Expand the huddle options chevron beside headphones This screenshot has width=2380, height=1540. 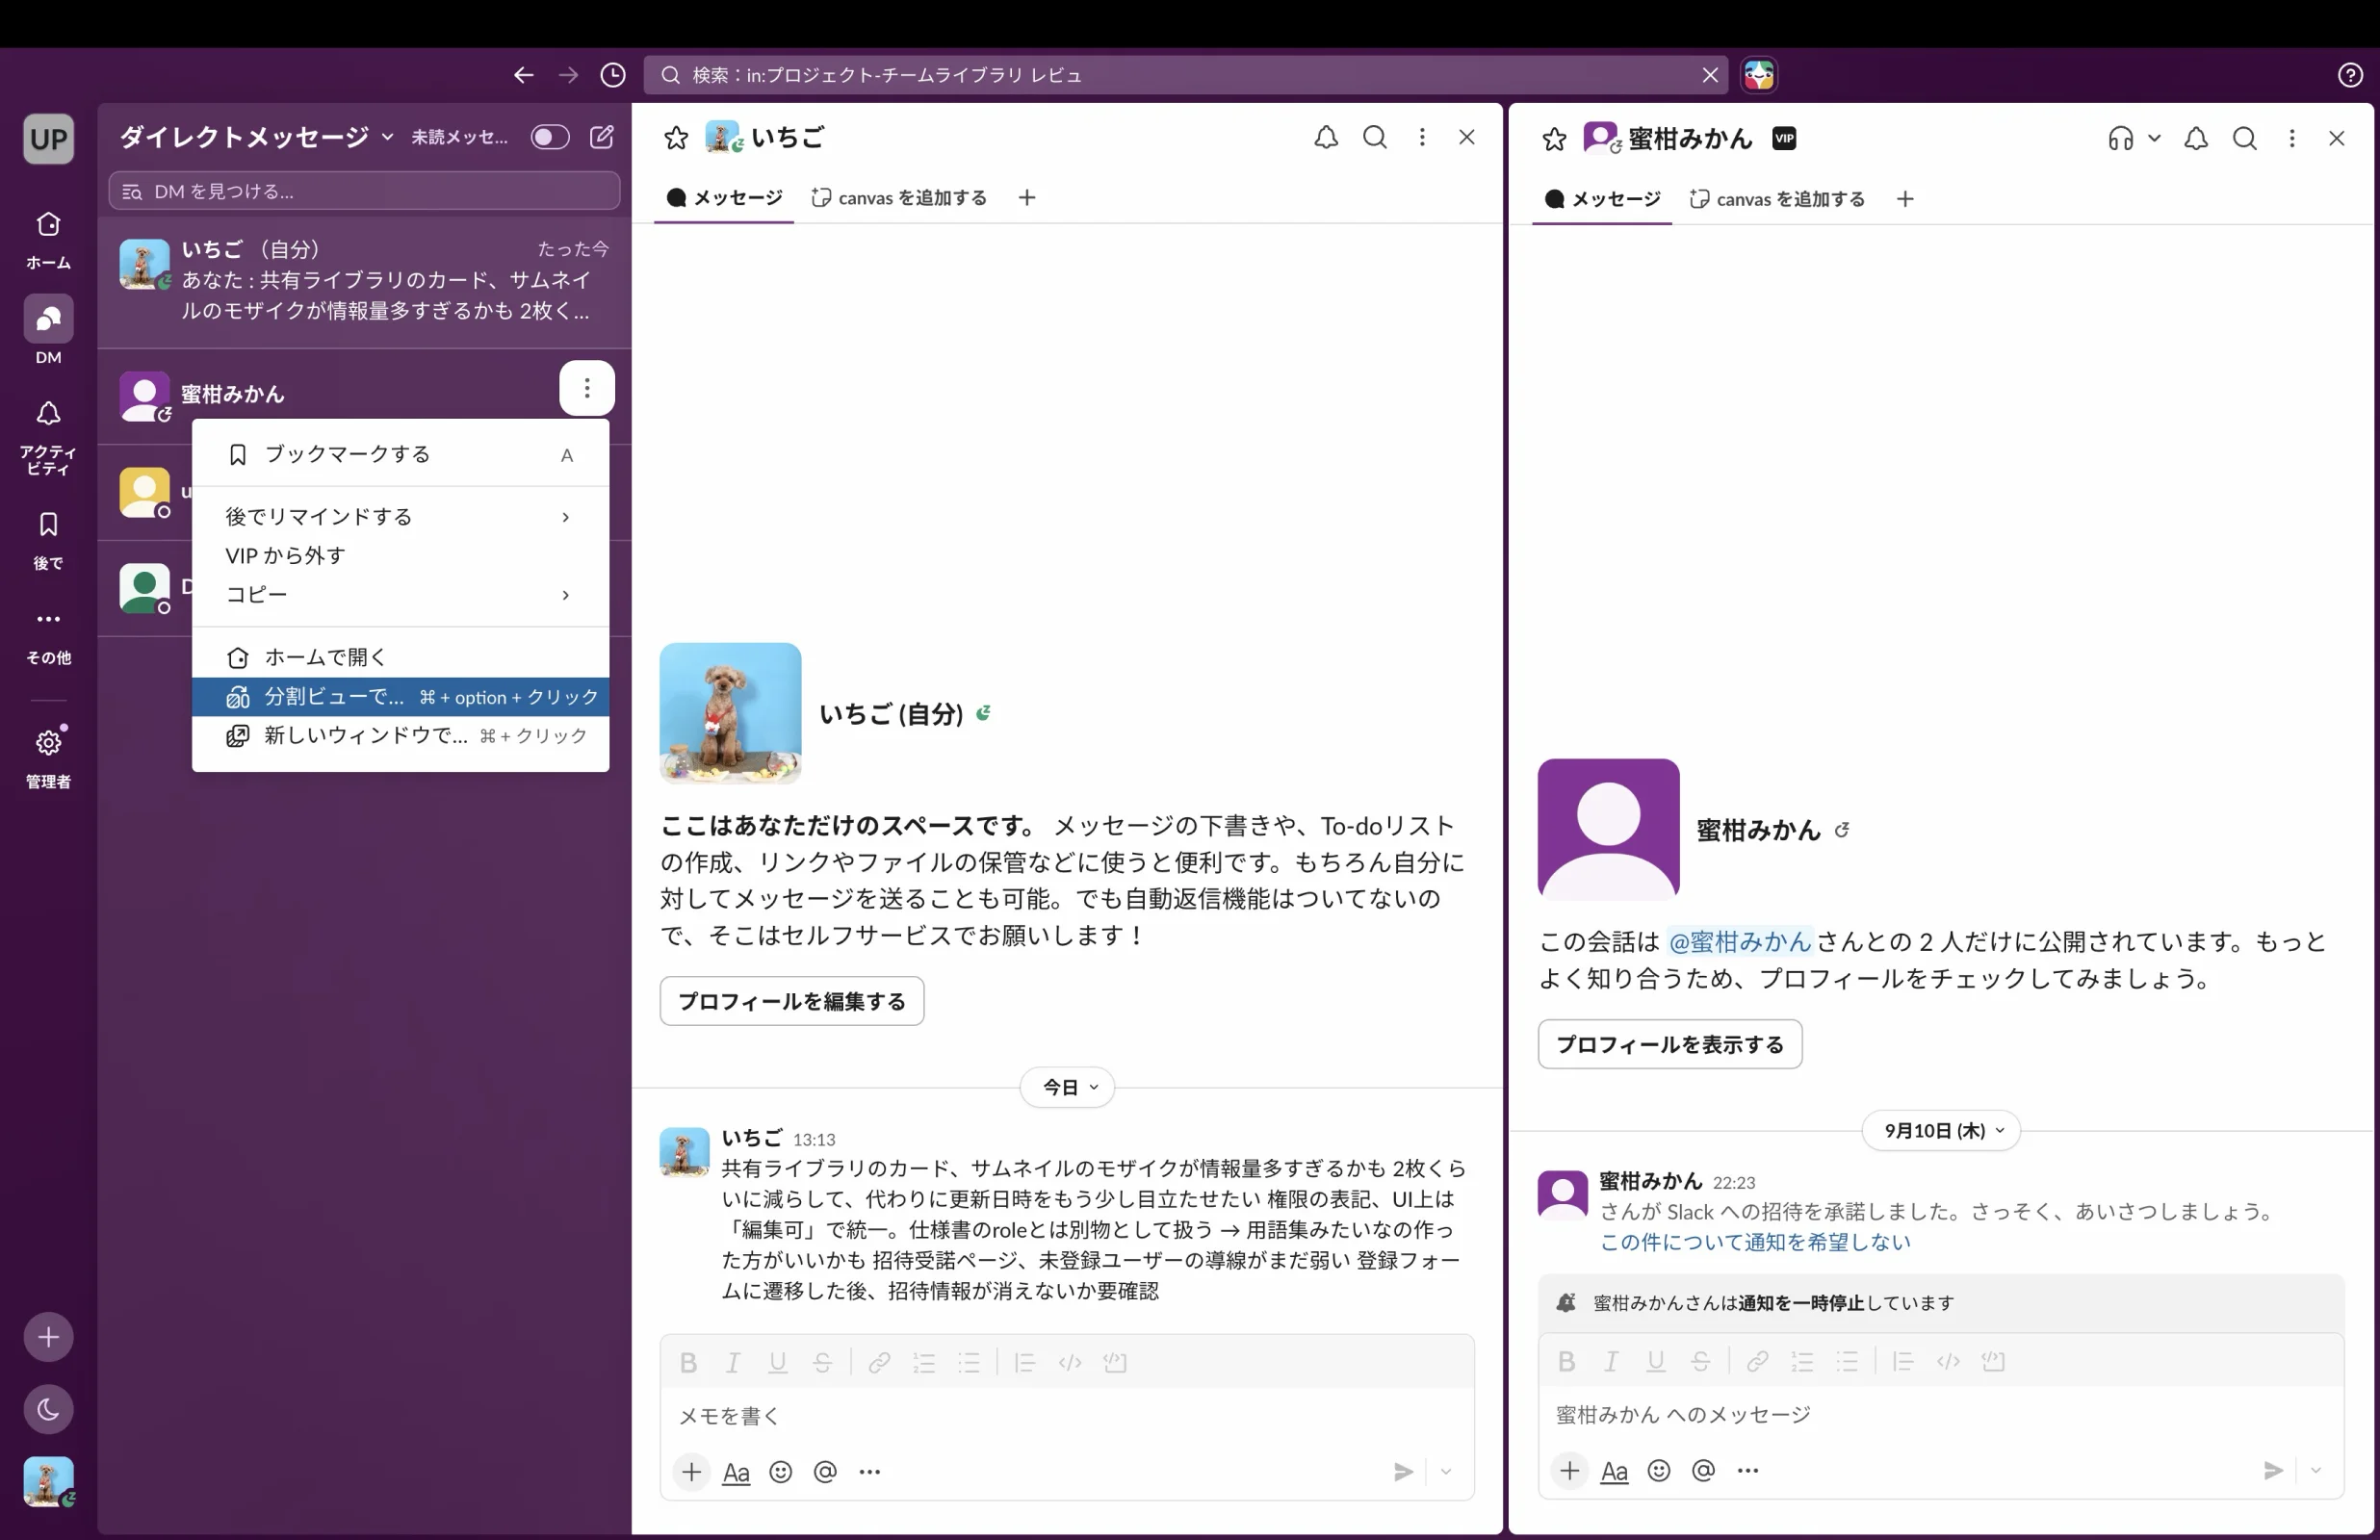(2155, 139)
